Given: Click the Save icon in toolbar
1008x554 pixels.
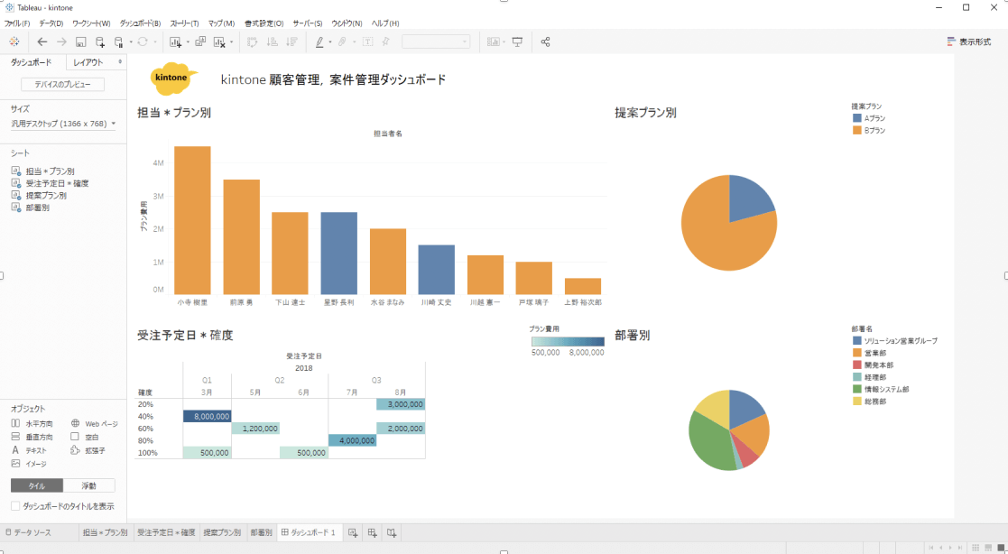Looking at the screenshot, I should coord(80,42).
